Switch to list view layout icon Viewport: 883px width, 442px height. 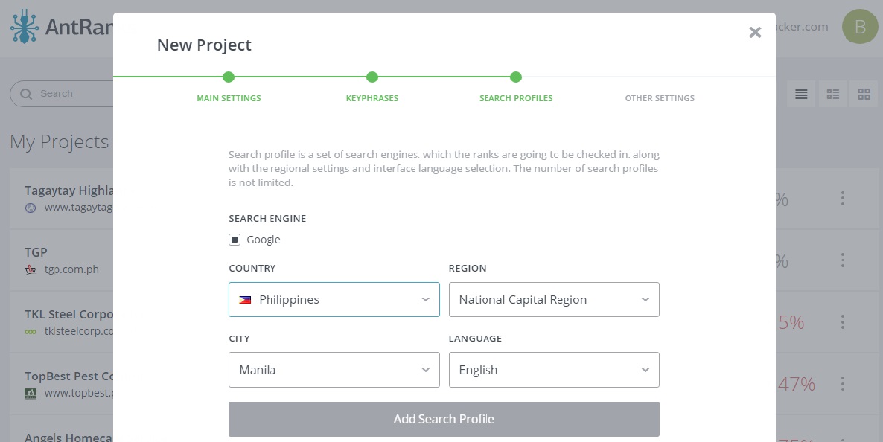point(801,95)
